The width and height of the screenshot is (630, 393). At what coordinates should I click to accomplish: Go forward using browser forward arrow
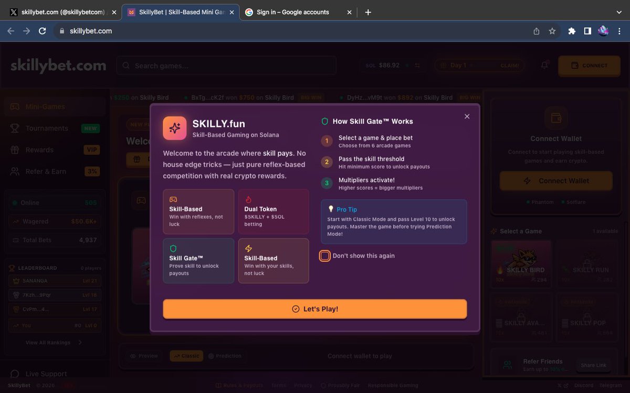(26, 31)
